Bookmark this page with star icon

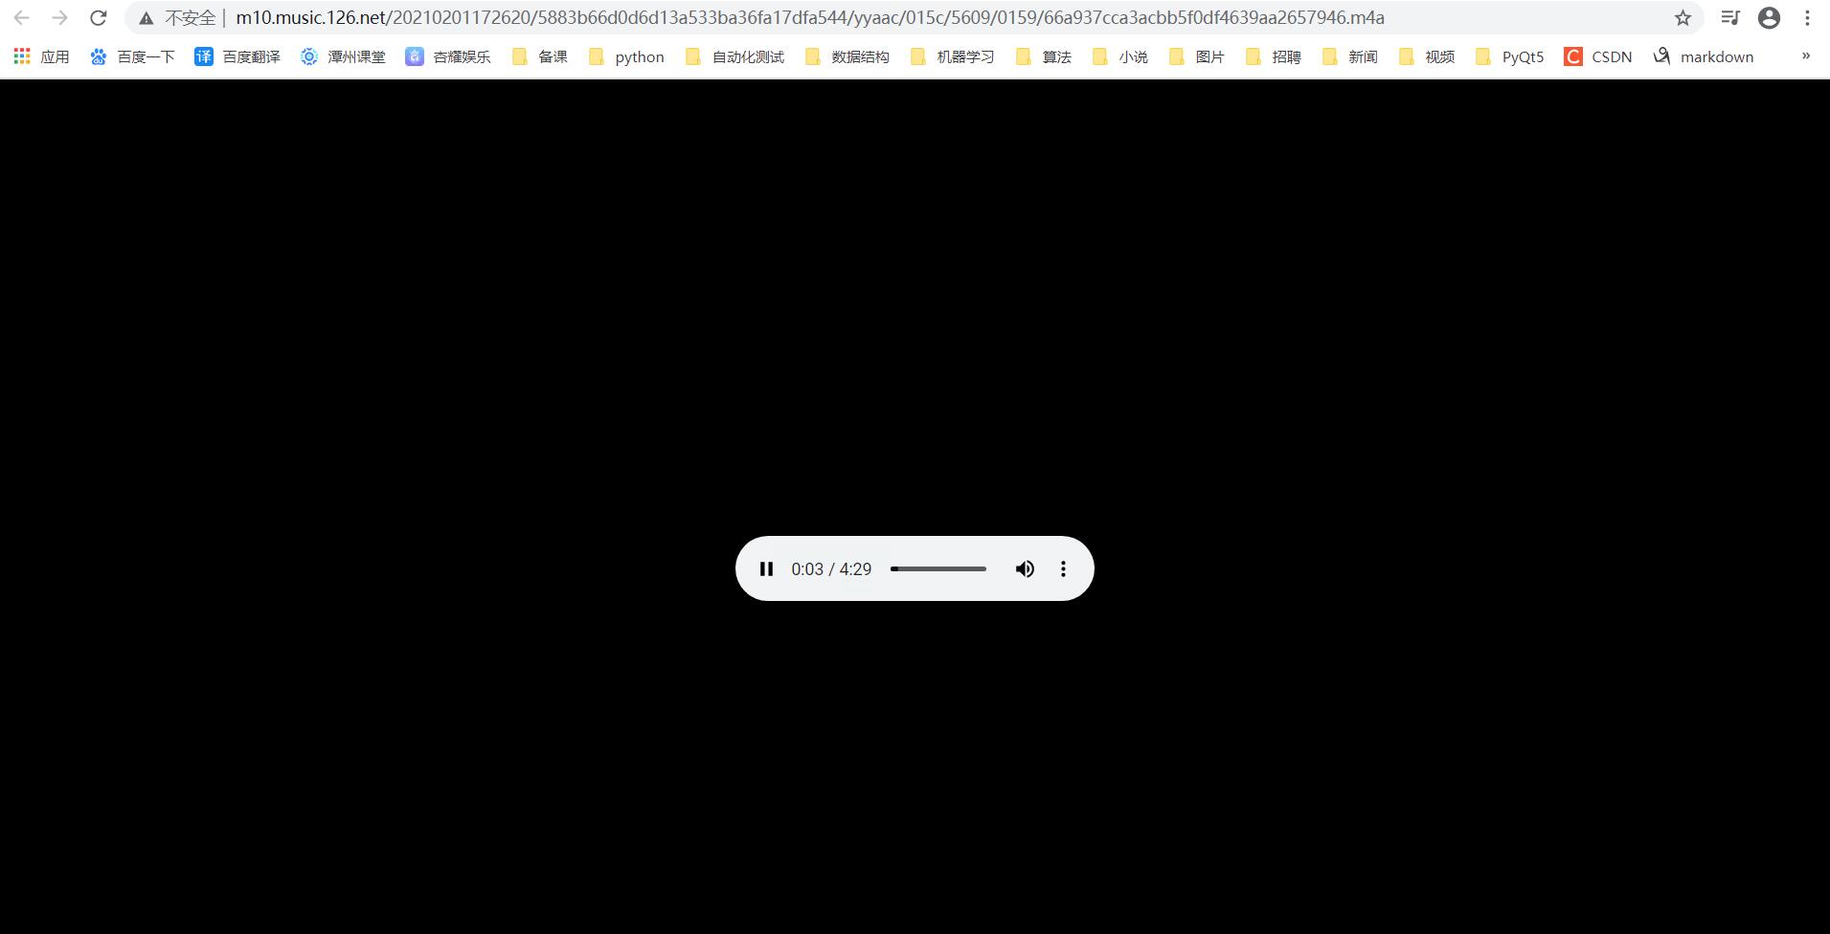tap(1683, 17)
